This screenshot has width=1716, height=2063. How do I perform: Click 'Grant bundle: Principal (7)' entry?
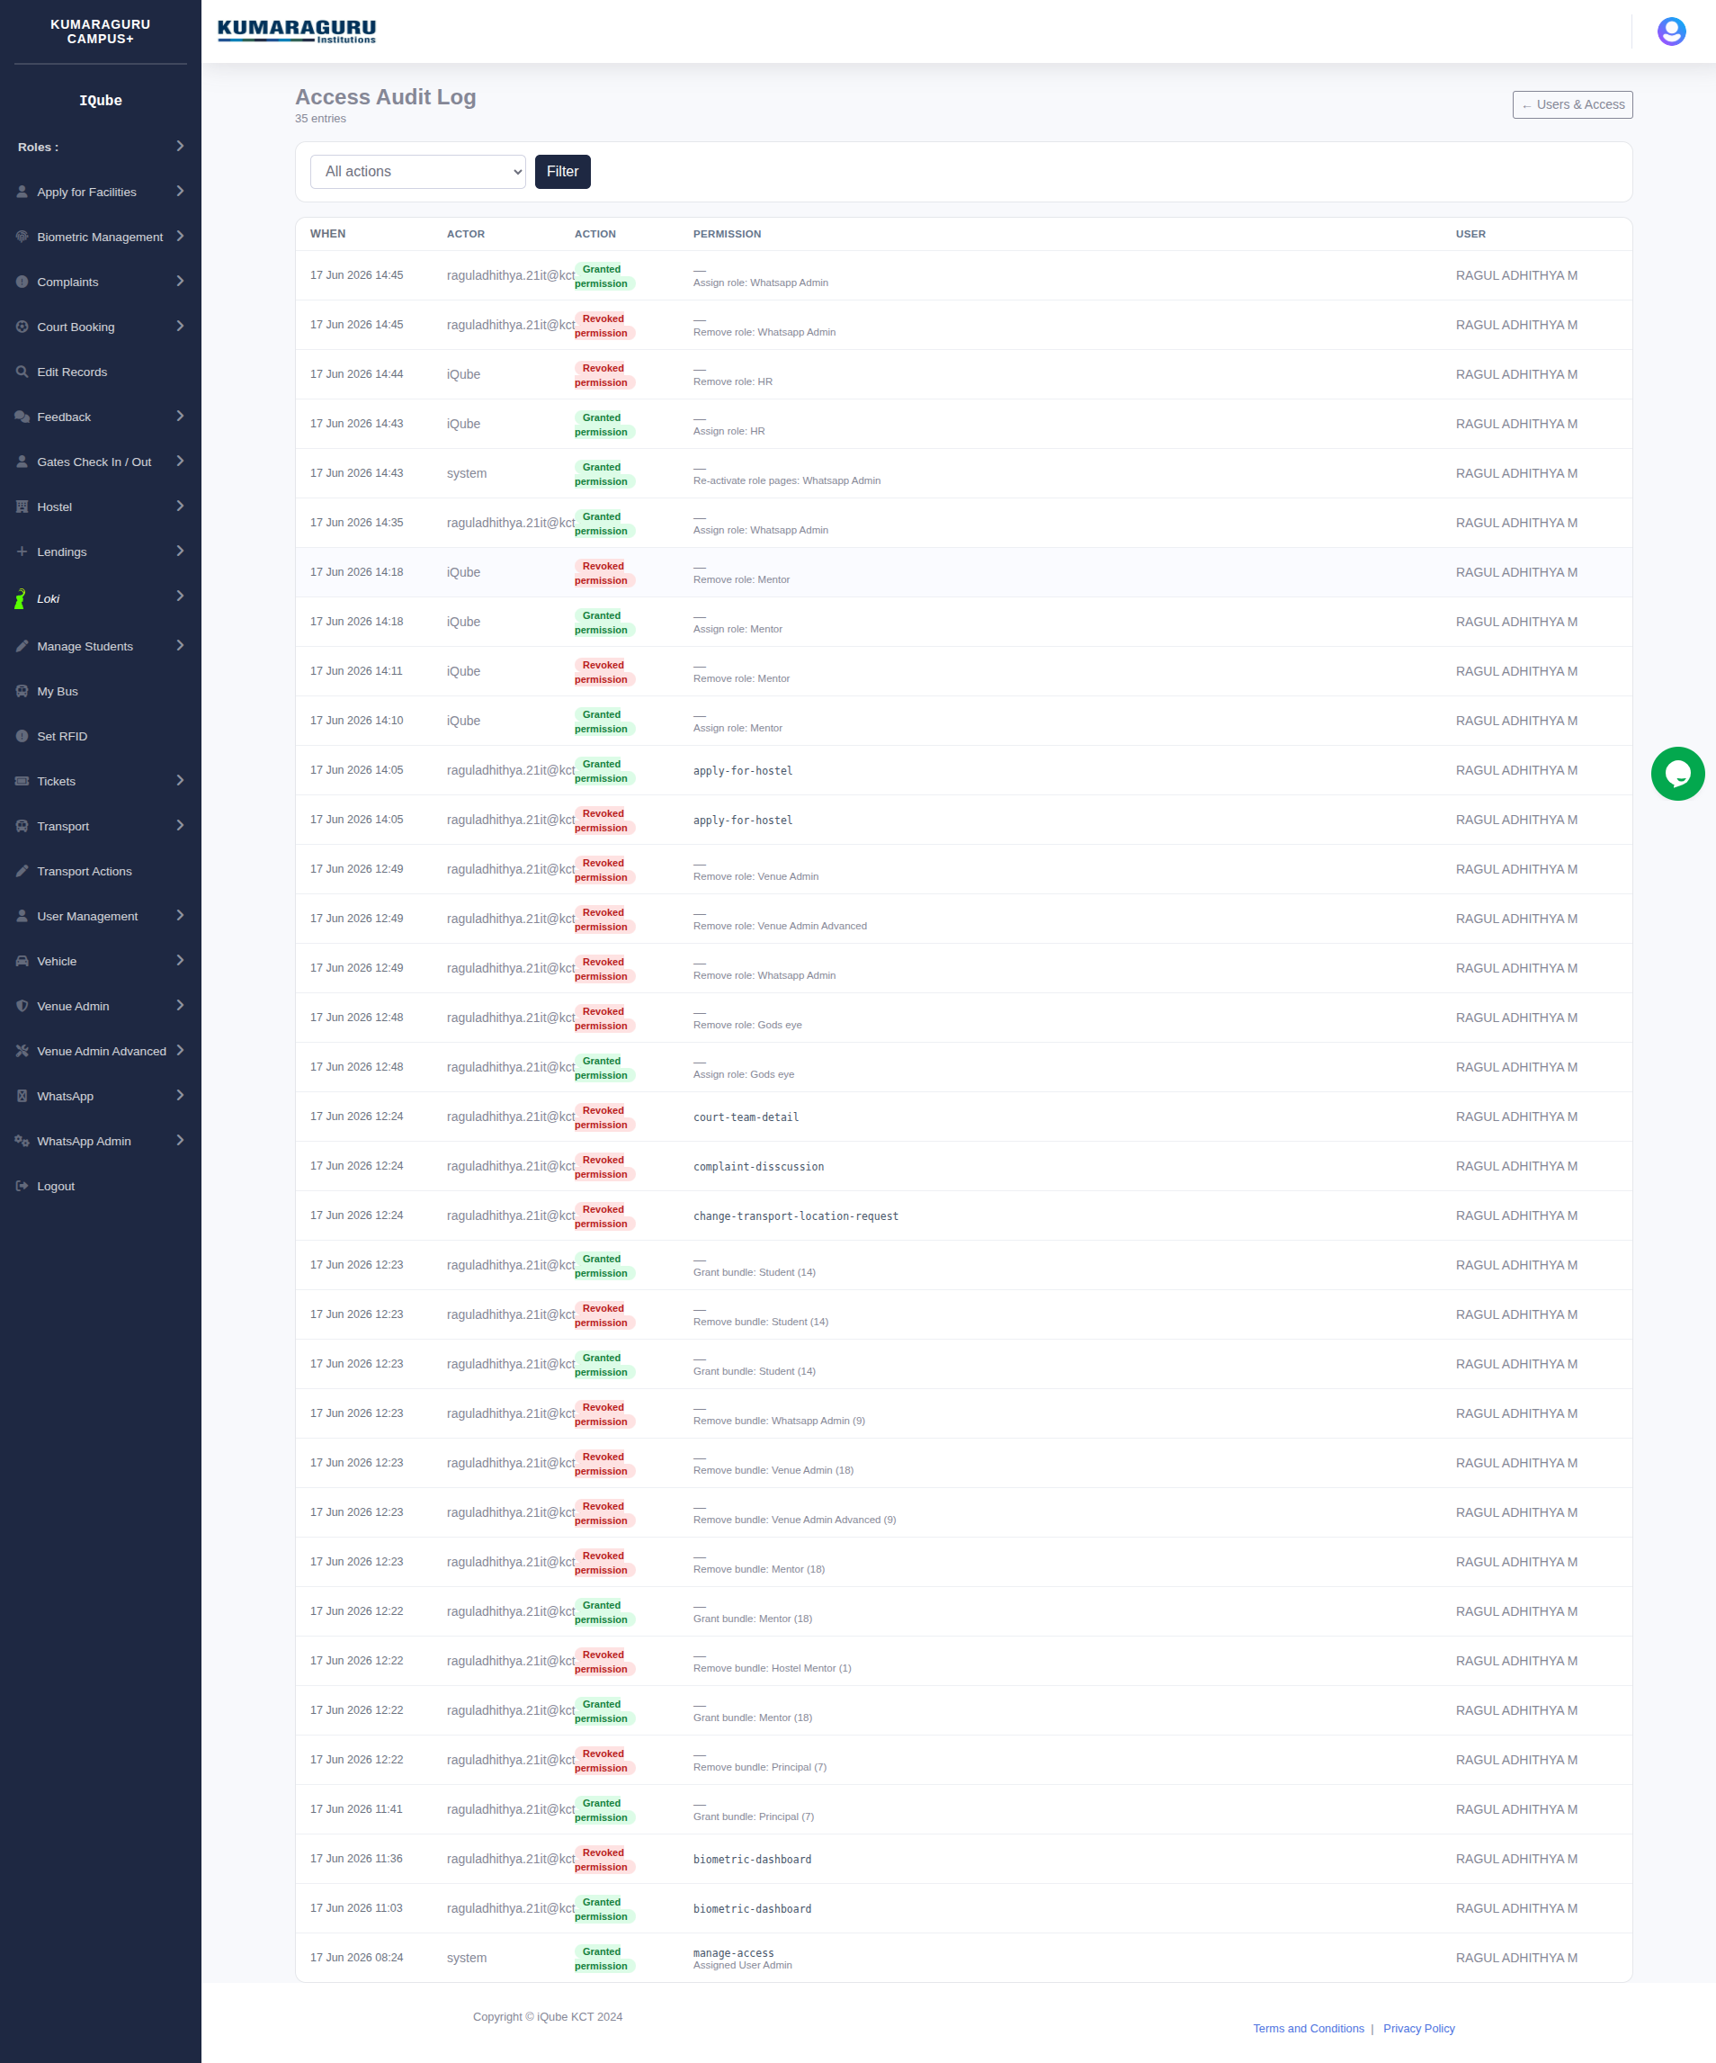pyautogui.click(x=754, y=1816)
